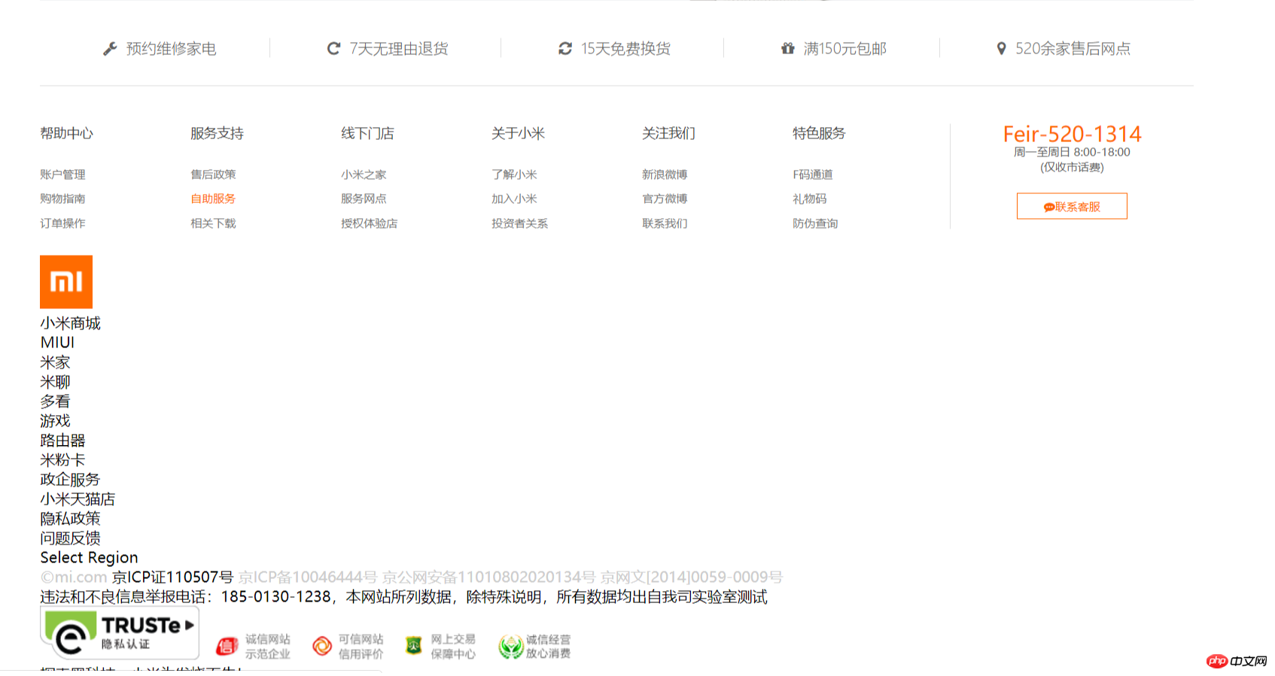Open 15天免费换货 link
Viewport: 1275px width, 676px height.
pos(625,49)
